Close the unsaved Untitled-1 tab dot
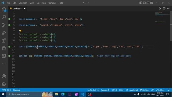The height and width of the screenshot is (97, 172). pos(25,8)
